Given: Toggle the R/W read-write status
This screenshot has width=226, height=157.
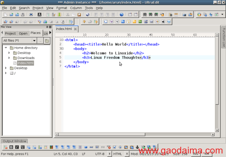Looking at the screenshot, I should [207, 154].
